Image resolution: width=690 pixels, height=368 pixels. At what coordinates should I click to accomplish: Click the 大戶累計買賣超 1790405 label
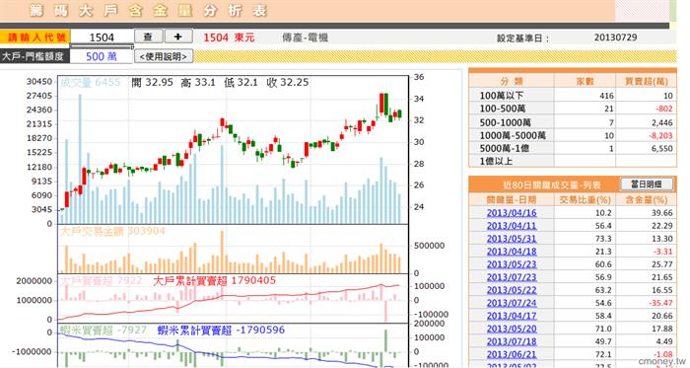click(x=214, y=281)
